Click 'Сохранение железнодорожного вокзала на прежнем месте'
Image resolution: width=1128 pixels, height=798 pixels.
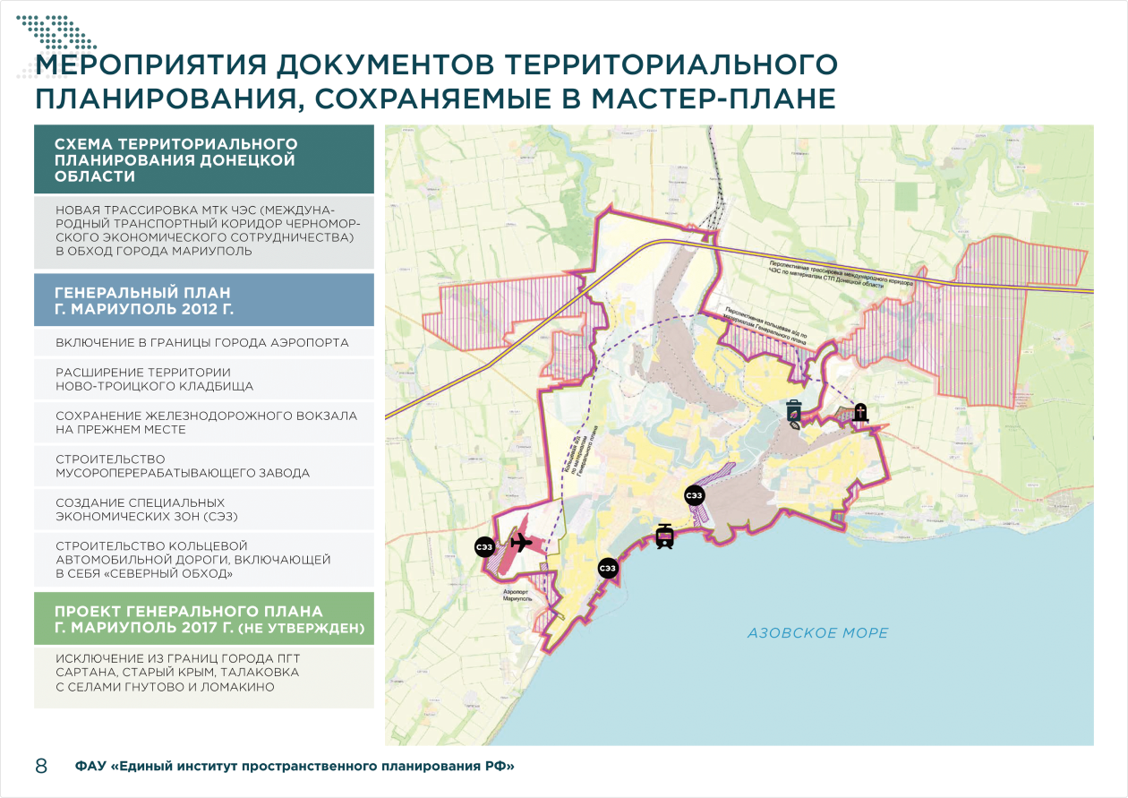pyautogui.click(x=204, y=423)
